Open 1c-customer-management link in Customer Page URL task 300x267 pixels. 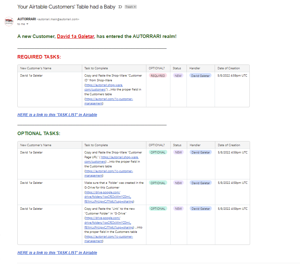pos(109,173)
